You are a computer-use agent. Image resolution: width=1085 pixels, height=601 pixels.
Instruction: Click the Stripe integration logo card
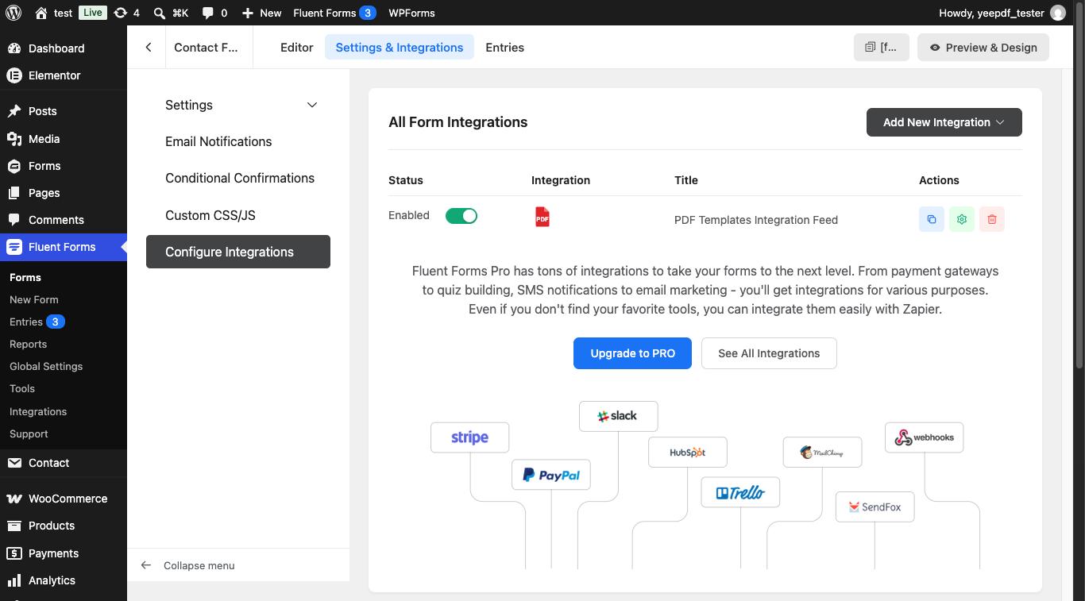[469, 437]
